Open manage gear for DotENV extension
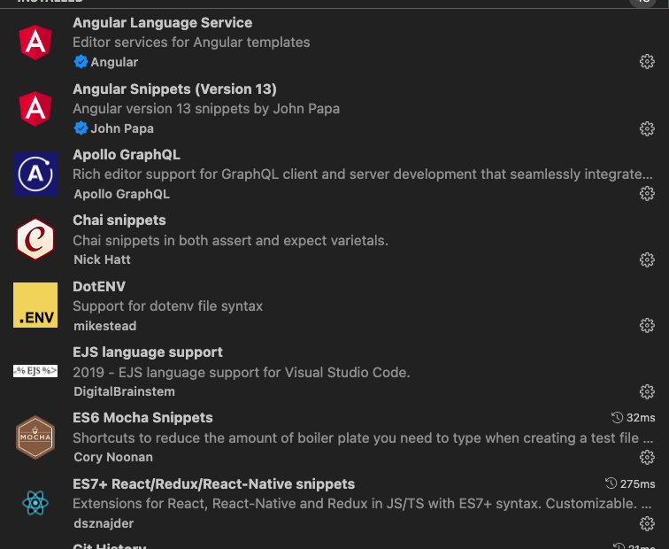Viewport: 669px width, 549px height. [647, 325]
